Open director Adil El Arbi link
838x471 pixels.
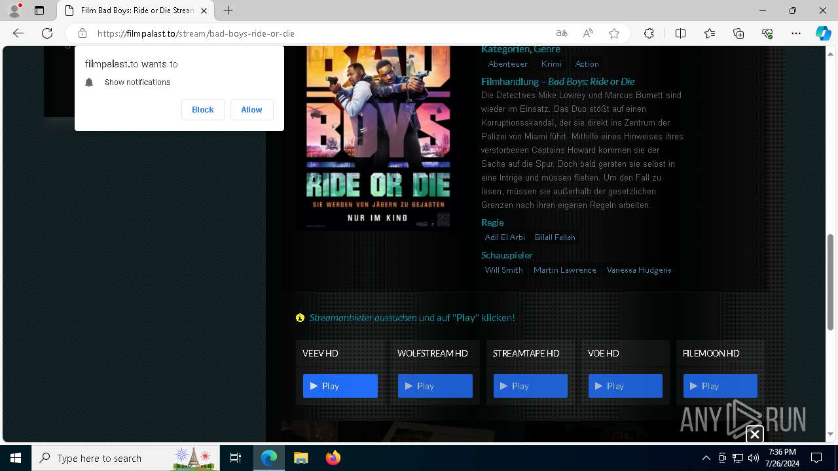505,237
